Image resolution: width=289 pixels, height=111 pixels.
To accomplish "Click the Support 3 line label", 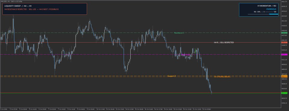I will (x=172, y=76).
